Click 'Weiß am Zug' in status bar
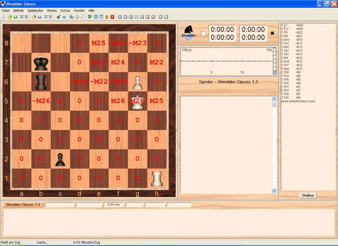The height and width of the screenshot is (246, 338). coord(10,242)
